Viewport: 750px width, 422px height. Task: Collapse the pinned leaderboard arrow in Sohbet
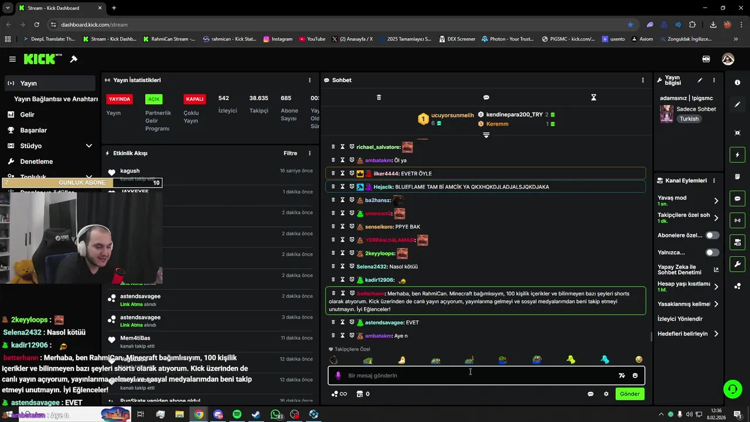(486, 135)
